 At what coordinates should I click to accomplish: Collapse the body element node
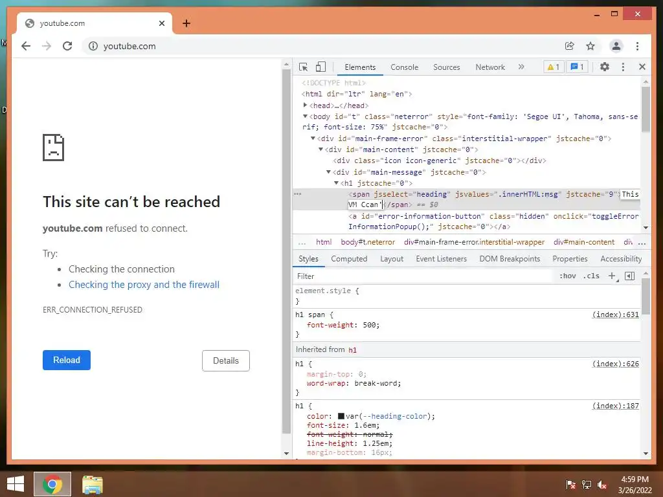pyautogui.click(x=306, y=116)
